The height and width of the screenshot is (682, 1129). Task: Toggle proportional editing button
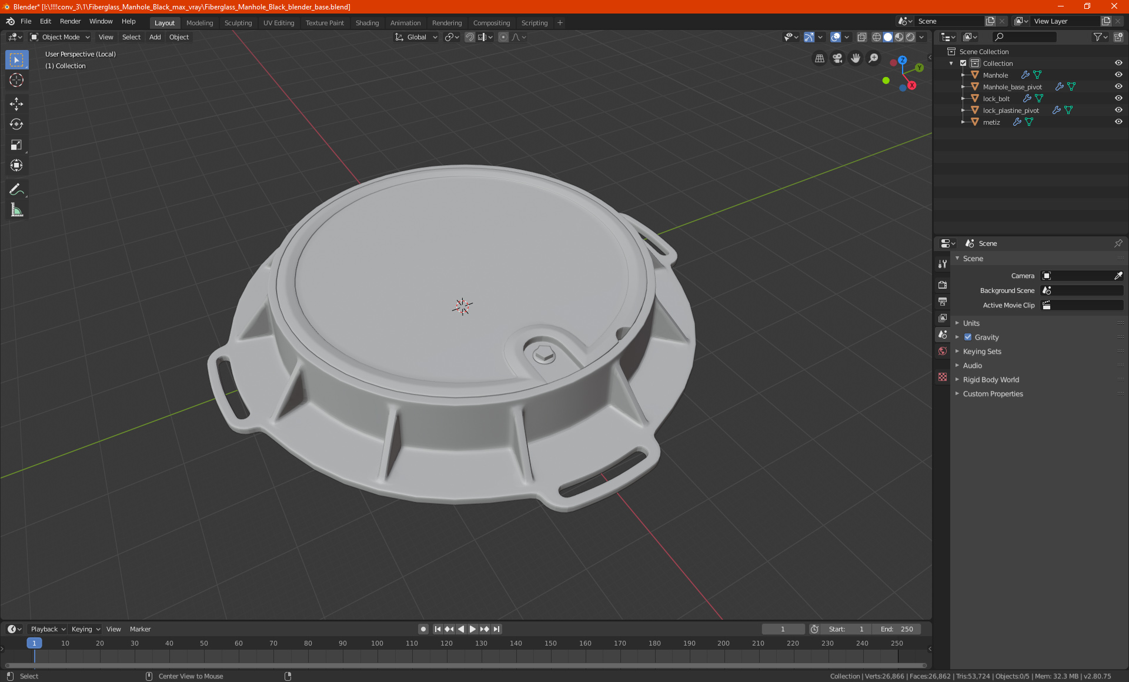click(x=503, y=37)
